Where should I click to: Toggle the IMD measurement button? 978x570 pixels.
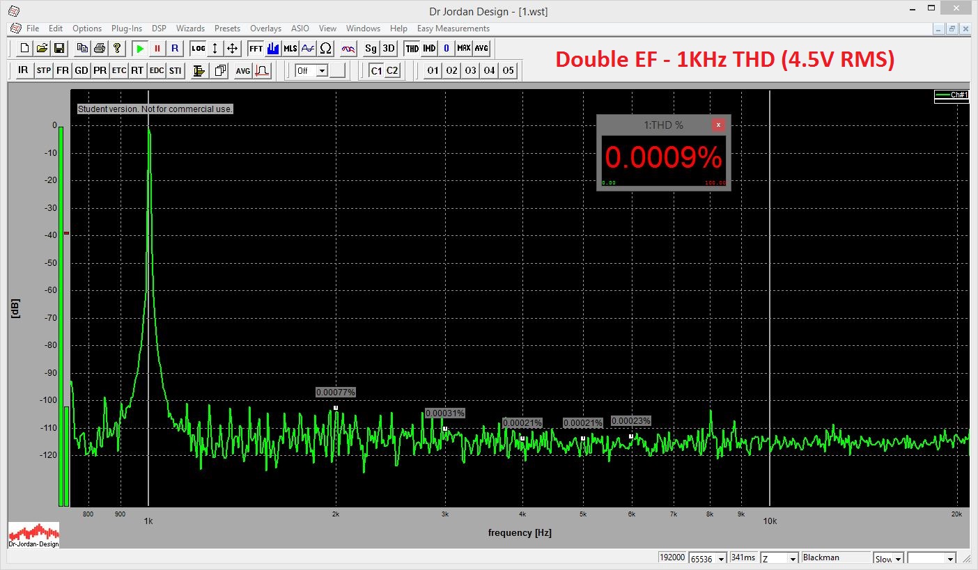429,48
